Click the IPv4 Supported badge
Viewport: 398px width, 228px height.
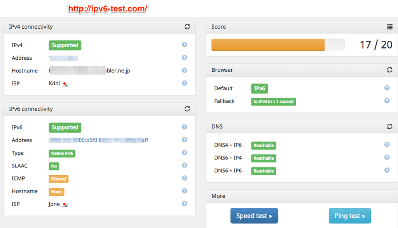coord(65,45)
